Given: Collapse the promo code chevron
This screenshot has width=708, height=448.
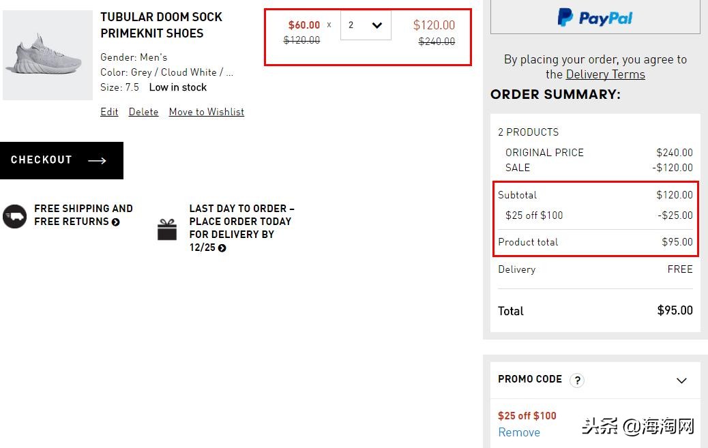Looking at the screenshot, I should tap(681, 380).
